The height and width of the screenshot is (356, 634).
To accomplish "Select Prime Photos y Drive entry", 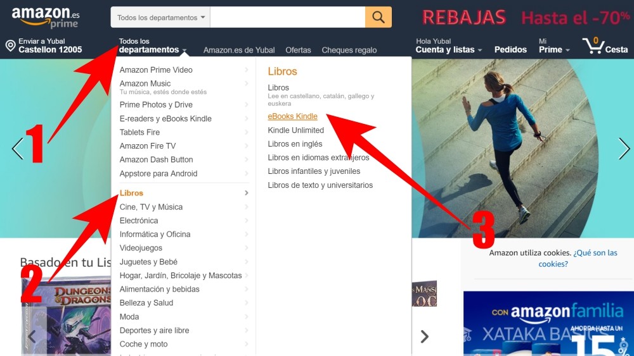I will click(156, 105).
